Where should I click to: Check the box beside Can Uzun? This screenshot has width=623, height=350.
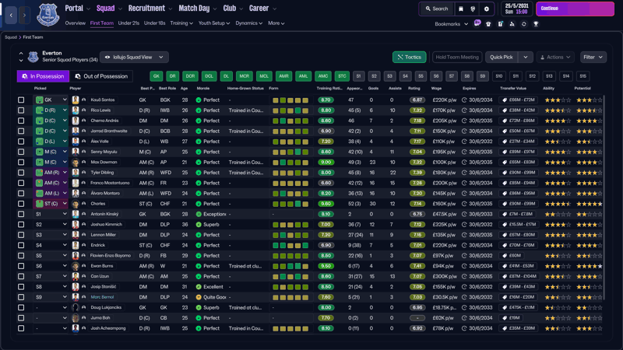(21, 277)
